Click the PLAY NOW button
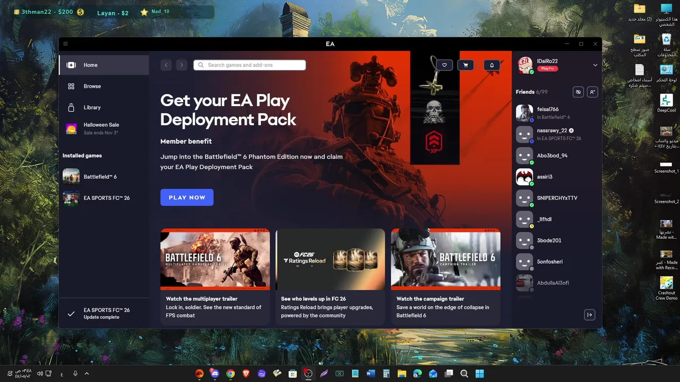Image resolution: width=680 pixels, height=382 pixels. [x=187, y=197]
